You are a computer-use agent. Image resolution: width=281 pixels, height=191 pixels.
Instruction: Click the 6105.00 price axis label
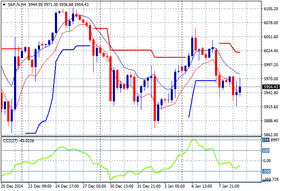tap(271, 9)
